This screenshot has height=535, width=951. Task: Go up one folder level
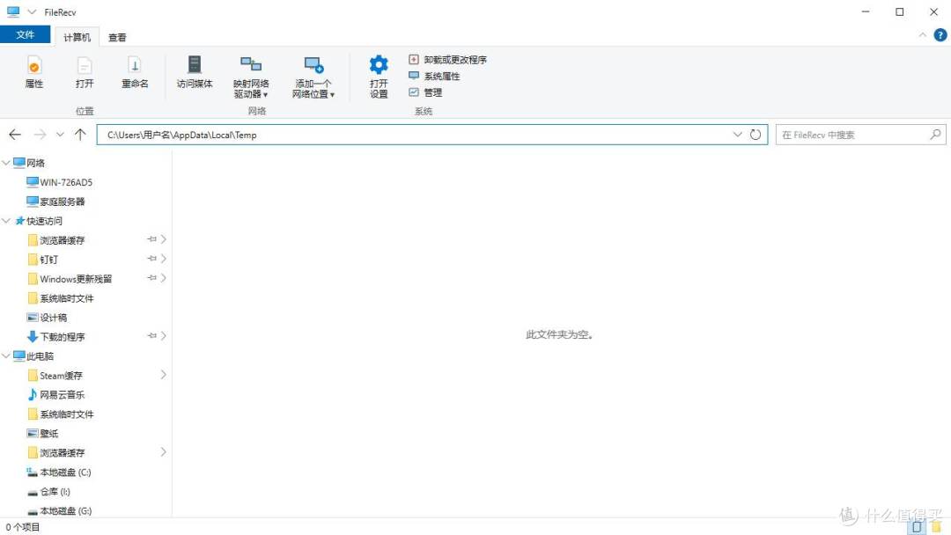(80, 135)
